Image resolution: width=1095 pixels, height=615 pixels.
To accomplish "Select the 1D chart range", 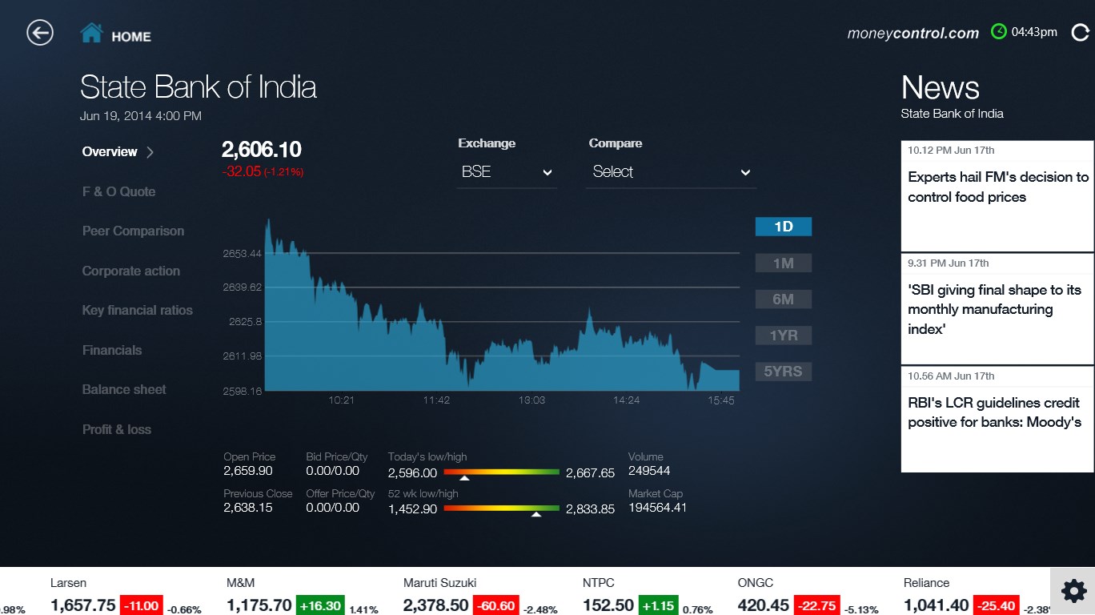I will pos(783,227).
